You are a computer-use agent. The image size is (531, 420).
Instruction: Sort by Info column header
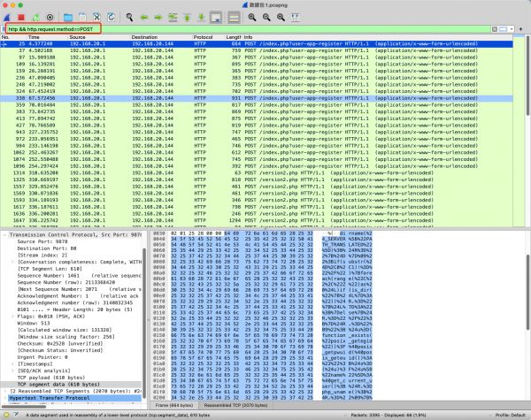[x=248, y=37]
